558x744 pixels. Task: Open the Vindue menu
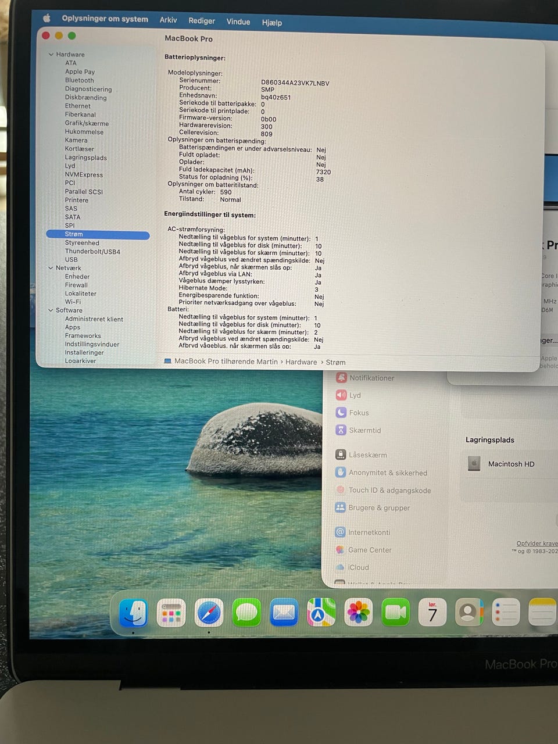pos(238,22)
